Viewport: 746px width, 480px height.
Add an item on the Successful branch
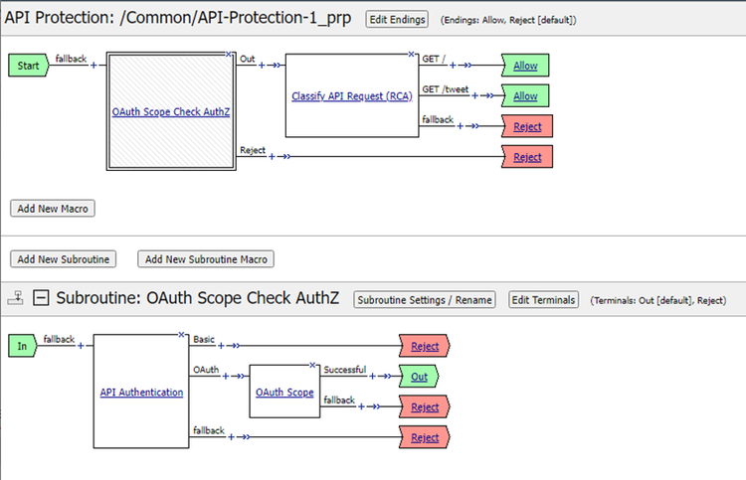click(x=373, y=377)
